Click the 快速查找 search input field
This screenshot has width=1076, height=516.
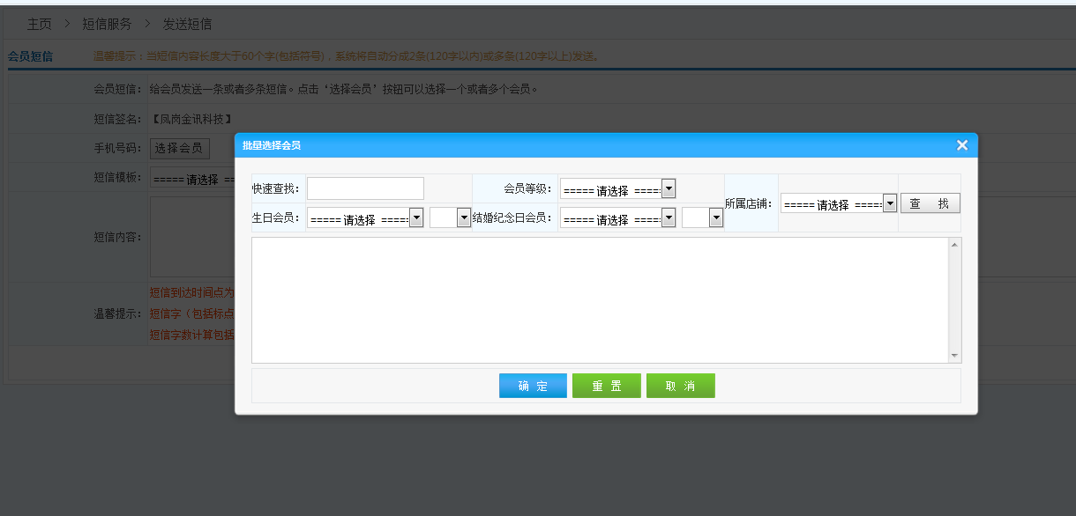tap(365, 188)
